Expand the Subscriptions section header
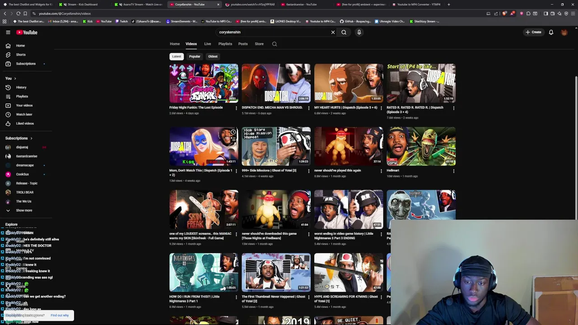The width and height of the screenshot is (578, 325). click(19, 138)
